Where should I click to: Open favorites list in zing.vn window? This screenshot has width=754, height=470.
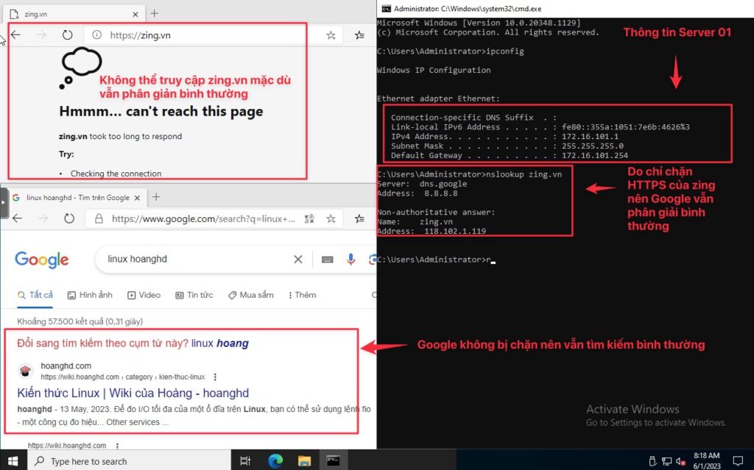point(359,35)
